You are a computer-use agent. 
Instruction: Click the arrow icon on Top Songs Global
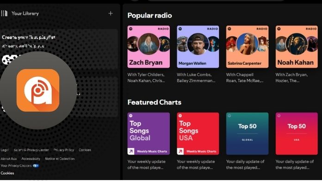point(131,151)
